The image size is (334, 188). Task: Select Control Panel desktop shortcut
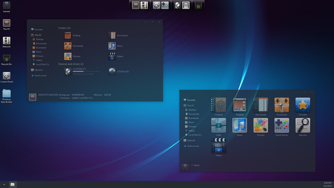7,77
